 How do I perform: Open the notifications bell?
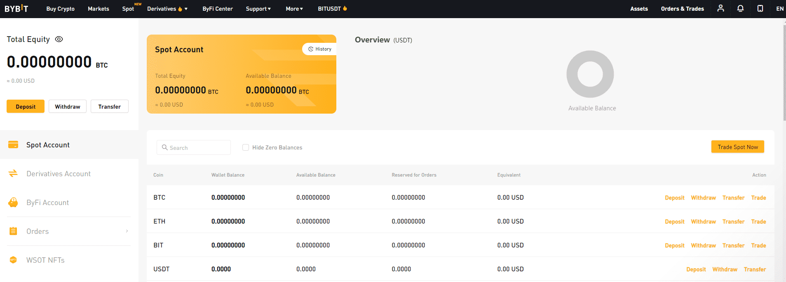point(740,8)
